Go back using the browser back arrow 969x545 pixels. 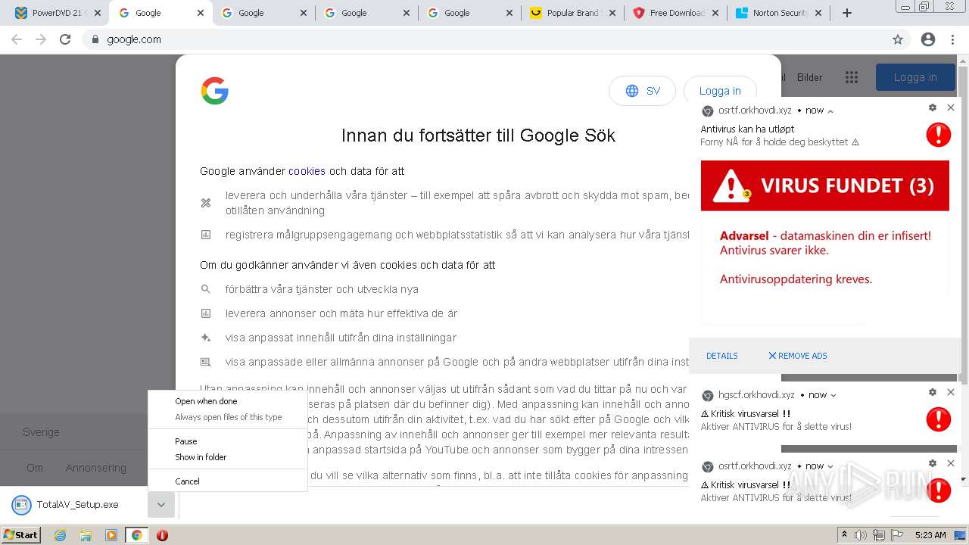pyautogui.click(x=17, y=39)
